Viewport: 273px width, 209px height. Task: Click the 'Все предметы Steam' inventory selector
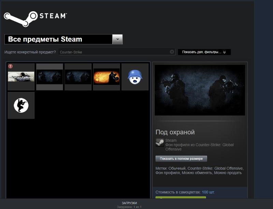click(x=63, y=39)
